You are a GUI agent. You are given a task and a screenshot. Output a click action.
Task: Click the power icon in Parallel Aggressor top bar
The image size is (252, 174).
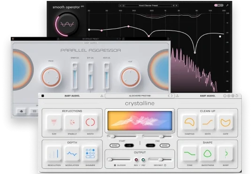click(x=168, y=39)
